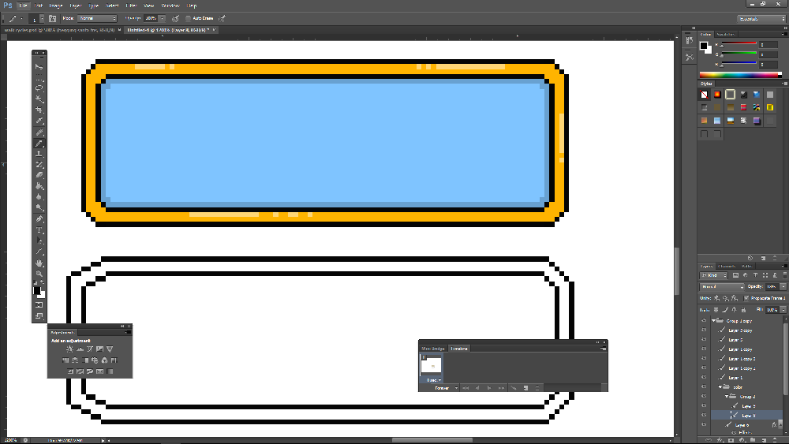The width and height of the screenshot is (789, 444).
Task: Hide the Group 1 copy layer group
Action: [x=703, y=321]
